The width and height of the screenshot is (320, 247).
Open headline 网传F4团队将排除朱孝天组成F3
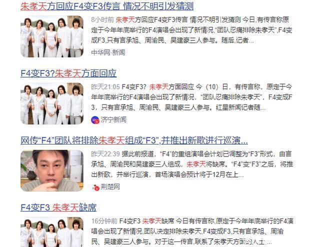(x=134, y=140)
